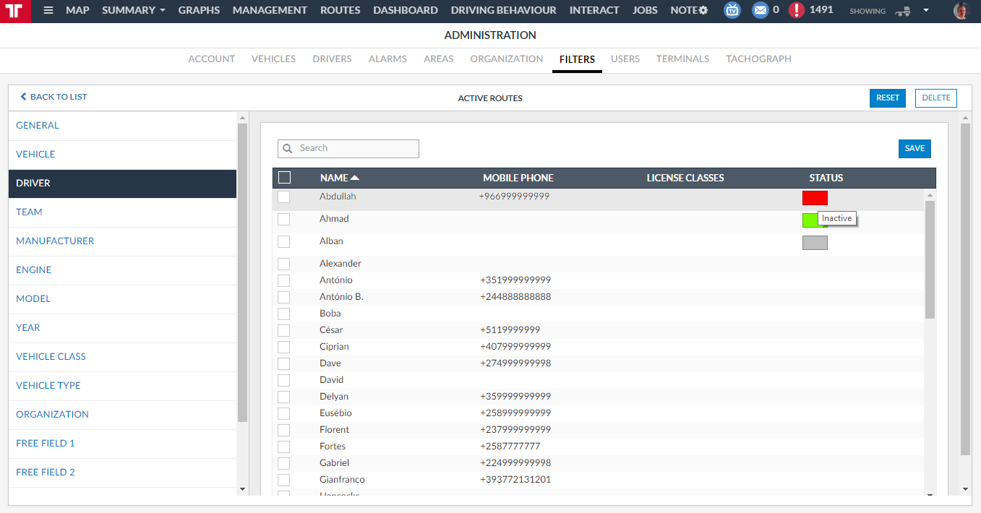The image size is (981, 513).
Task: Expand the Showing vehicles dropdown arrow
Action: pyautogui.click(x=926, y=11)
